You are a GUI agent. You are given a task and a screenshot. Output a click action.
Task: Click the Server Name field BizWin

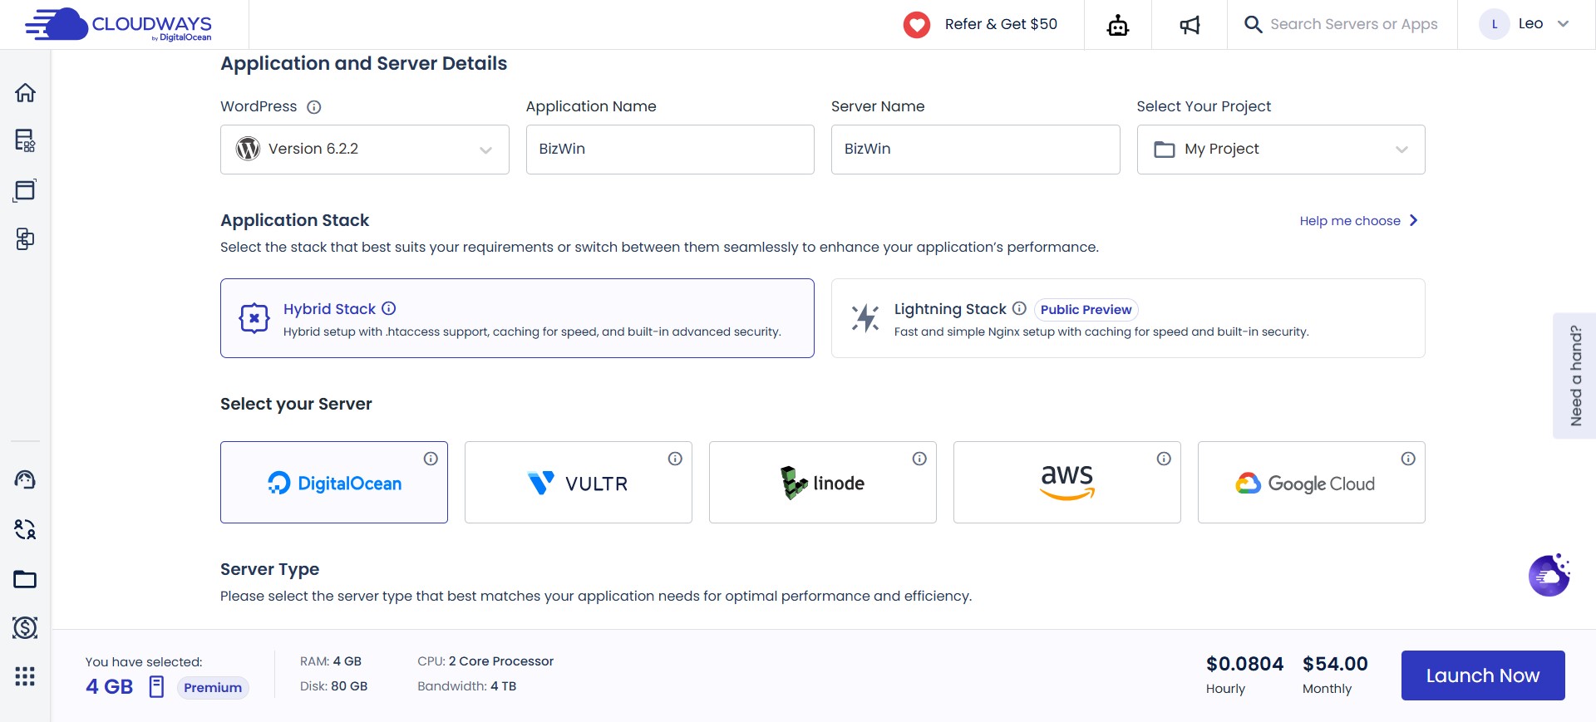976,150
